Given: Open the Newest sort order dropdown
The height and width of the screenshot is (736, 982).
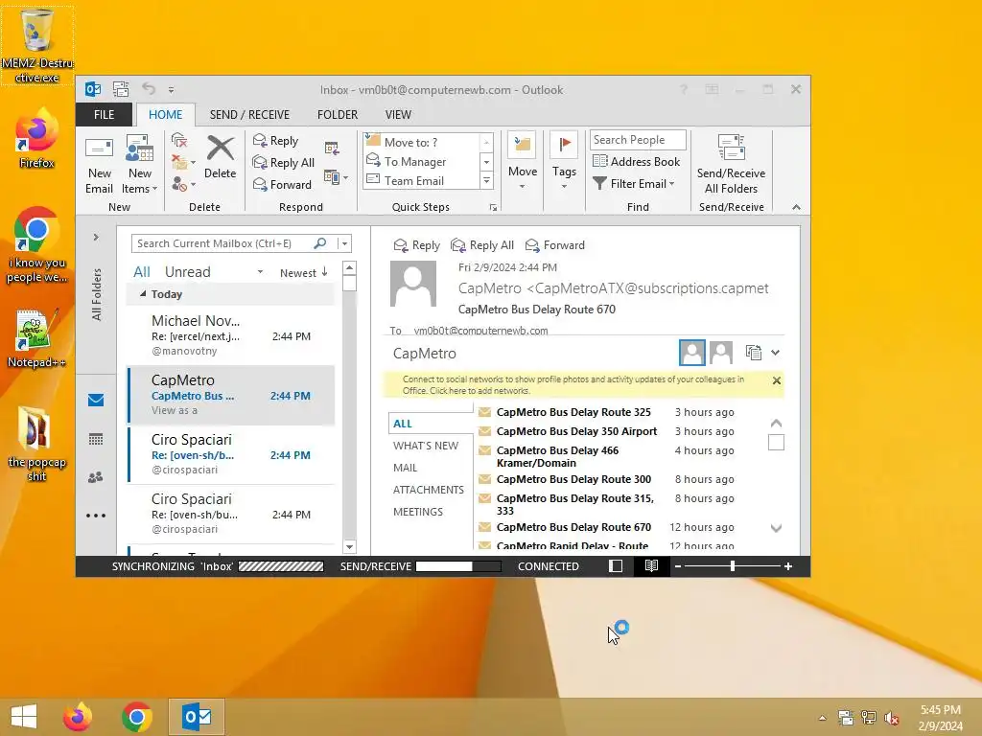Looking at the screenshot, I should coord(304,273).
